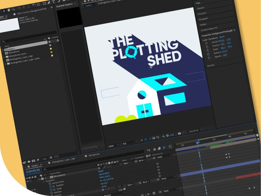Collapse the Transform property group

(x=43, y=182)
